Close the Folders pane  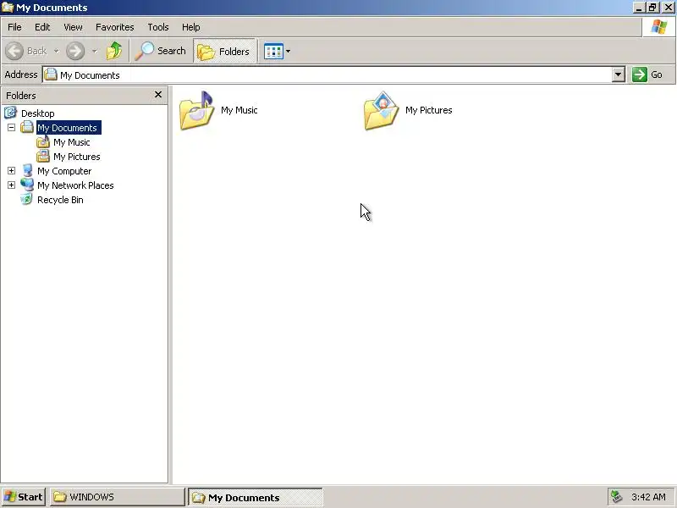click(x=158, y=95)
